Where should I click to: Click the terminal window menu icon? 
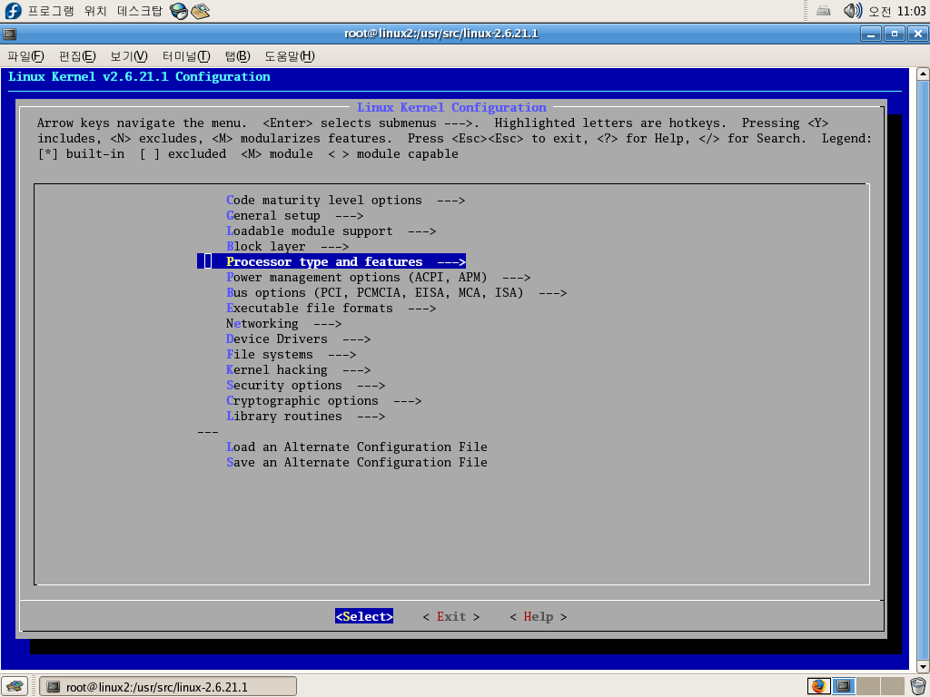coord(9,34)
